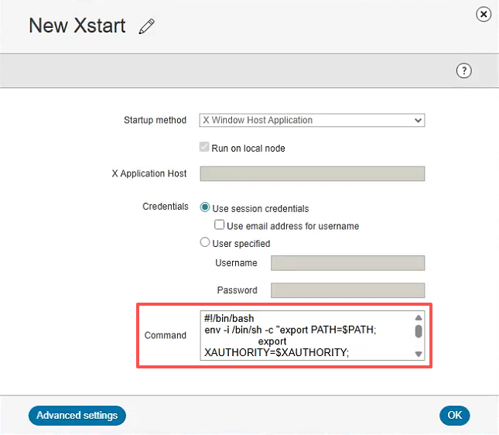Screen dimensions: 499x435
Task: Click the X Application Host field
Action: point(312,173)
